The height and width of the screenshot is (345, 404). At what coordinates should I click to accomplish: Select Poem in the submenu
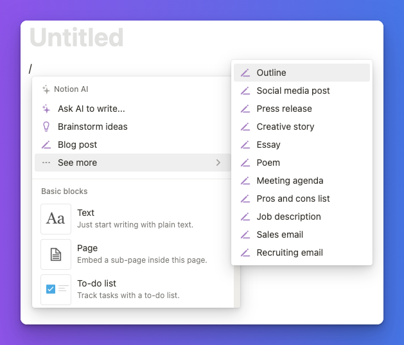pyautogui.click(x=302, y=163)
